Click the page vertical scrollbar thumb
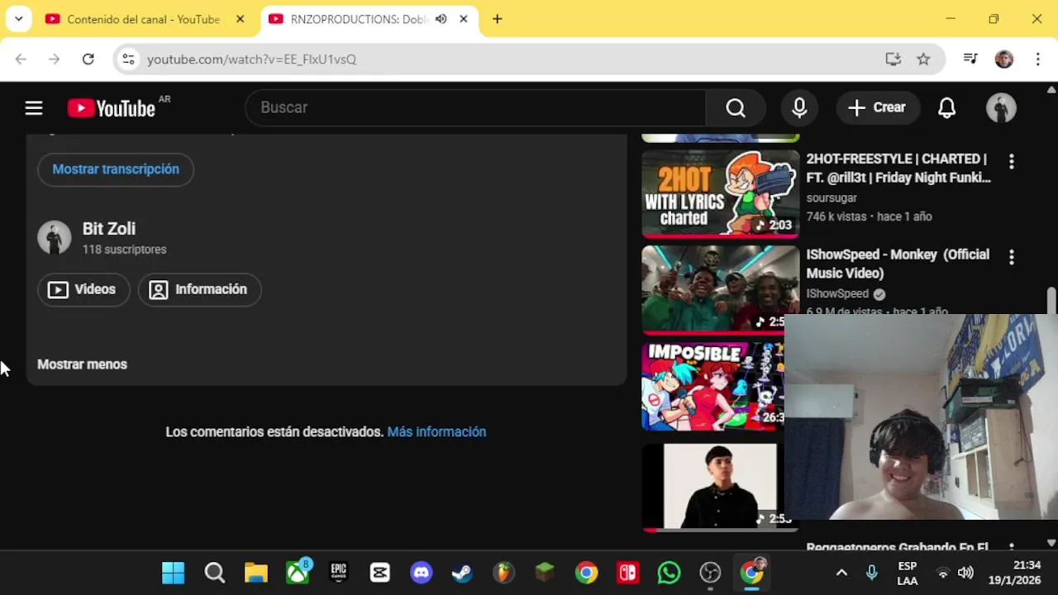 click(x=1051, y=301)
